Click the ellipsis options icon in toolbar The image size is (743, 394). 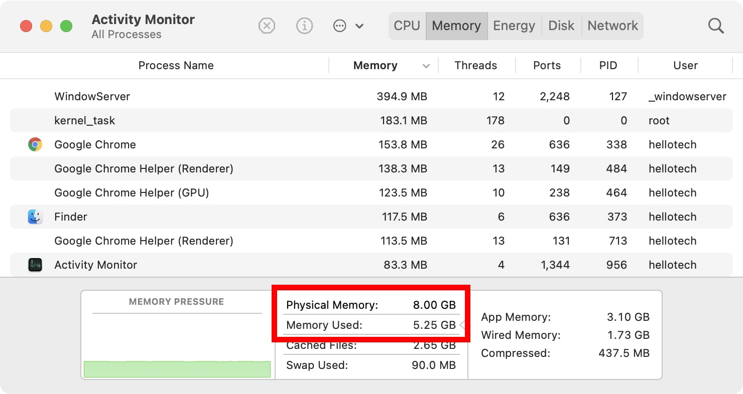[x=339, y=26]
